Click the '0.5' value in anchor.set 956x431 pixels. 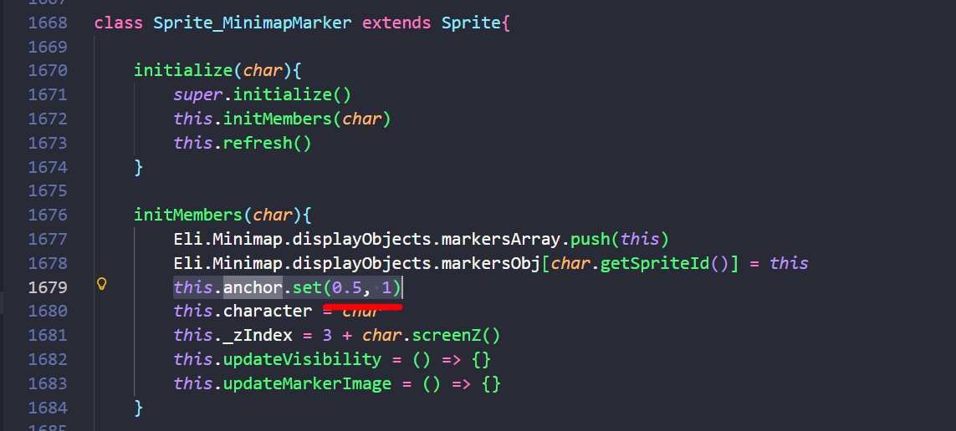pyautogui.click(x=347, y=287)
